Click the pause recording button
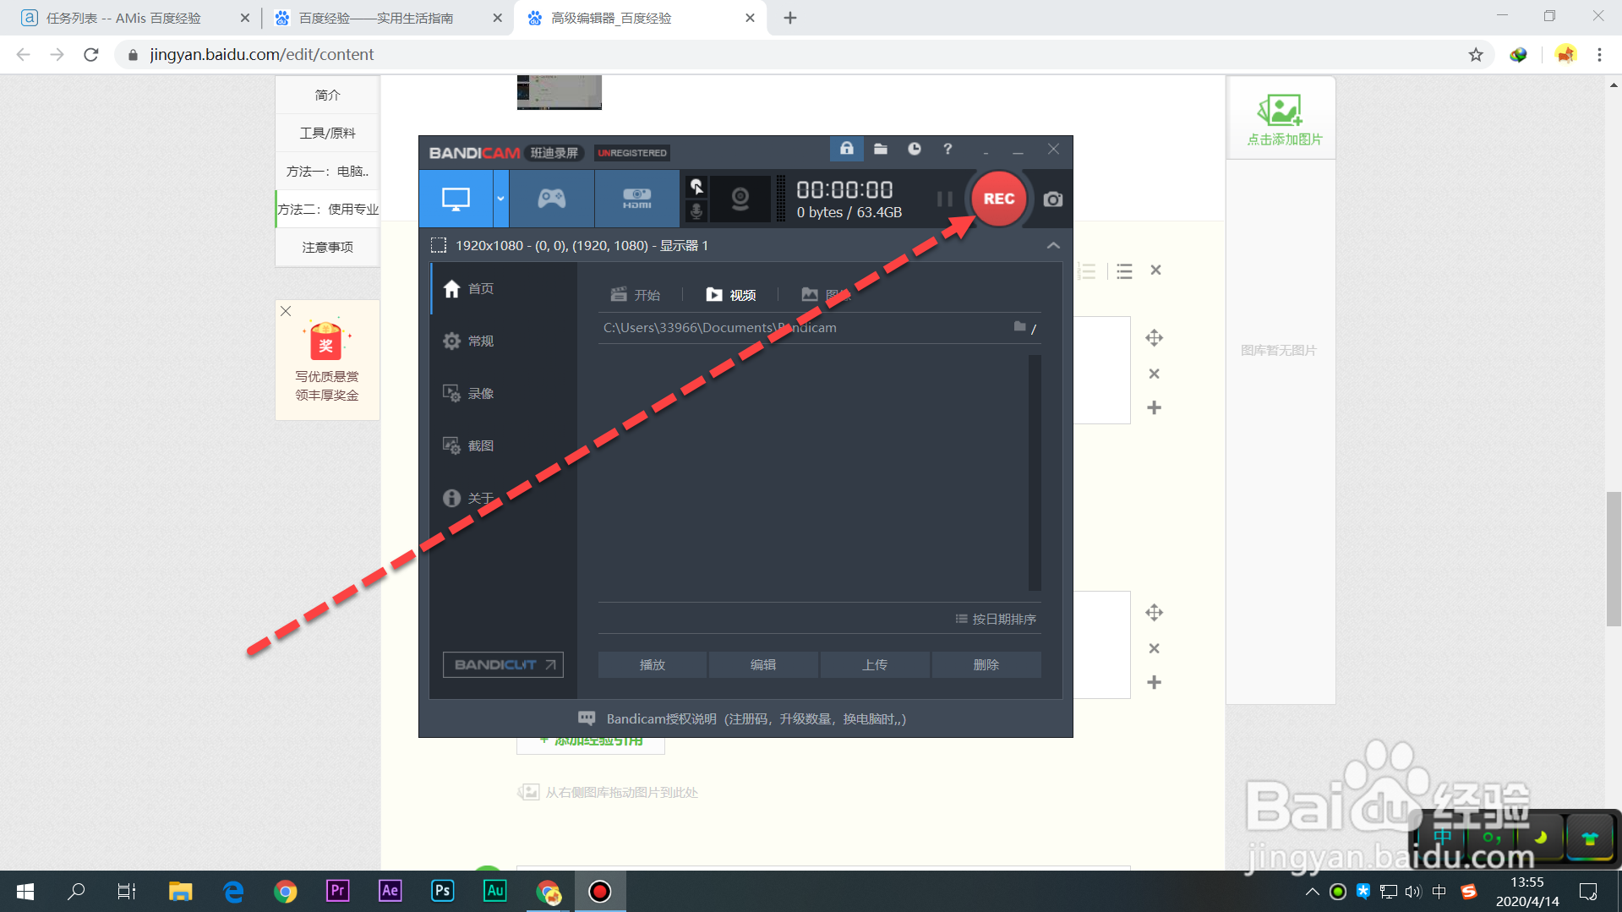The width and height of the screenshot is (1622, 912). [944, 199]
